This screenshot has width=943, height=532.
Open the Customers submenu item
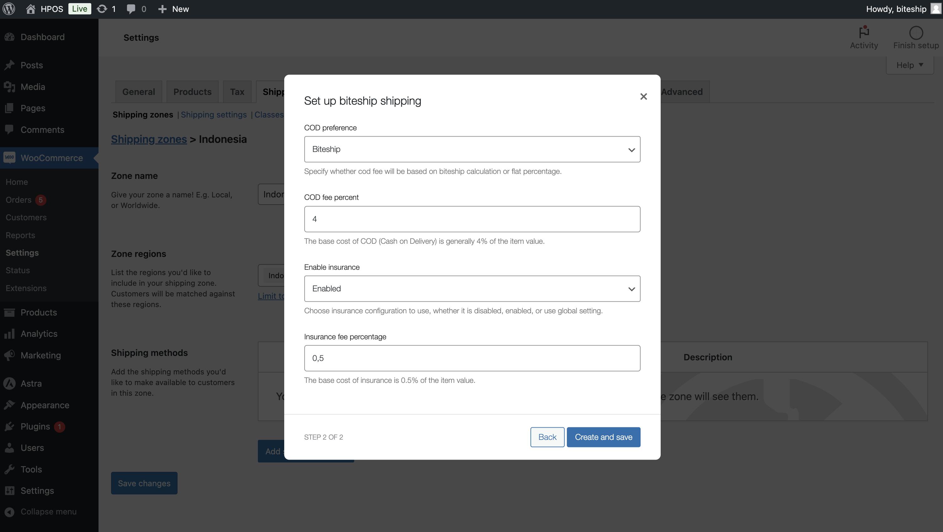26,217
